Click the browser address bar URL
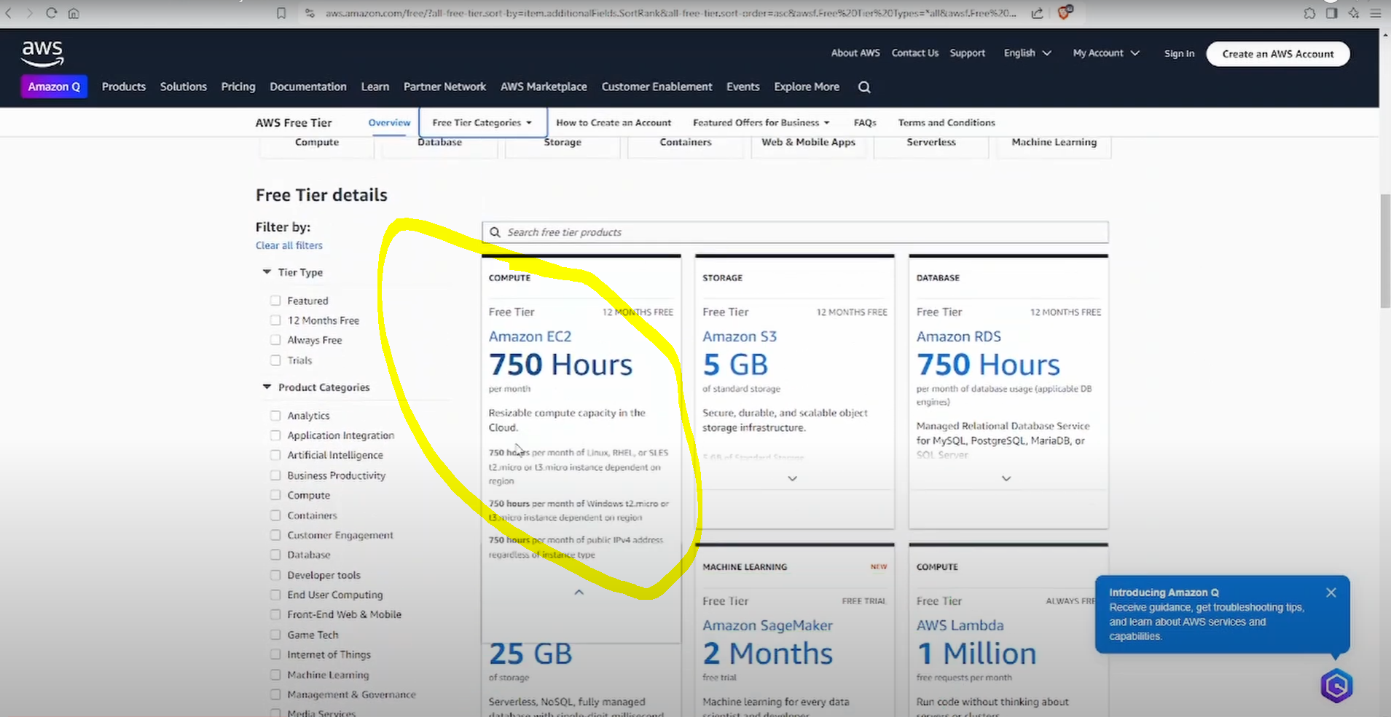The width and height of the screenshot is (1391, 717). click(670, 13)
